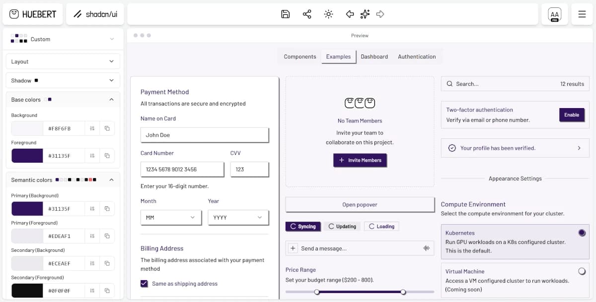The height and width of the screenshot is (302, 596).
Task: Enable two-factor authentication
Action: coord(572,115)
